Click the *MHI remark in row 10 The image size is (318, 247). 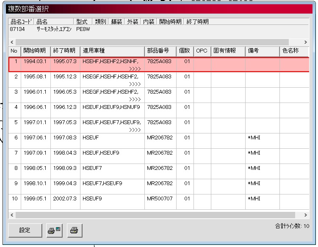pyautogui.click(x=254, y=199)
